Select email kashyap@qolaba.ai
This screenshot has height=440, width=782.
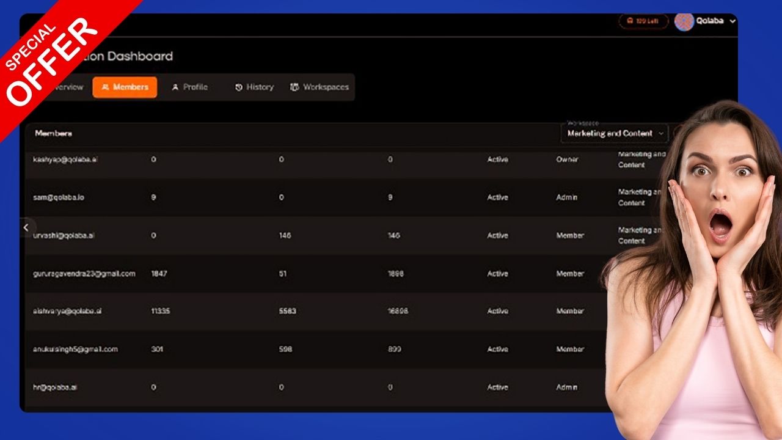coord(65,159)
